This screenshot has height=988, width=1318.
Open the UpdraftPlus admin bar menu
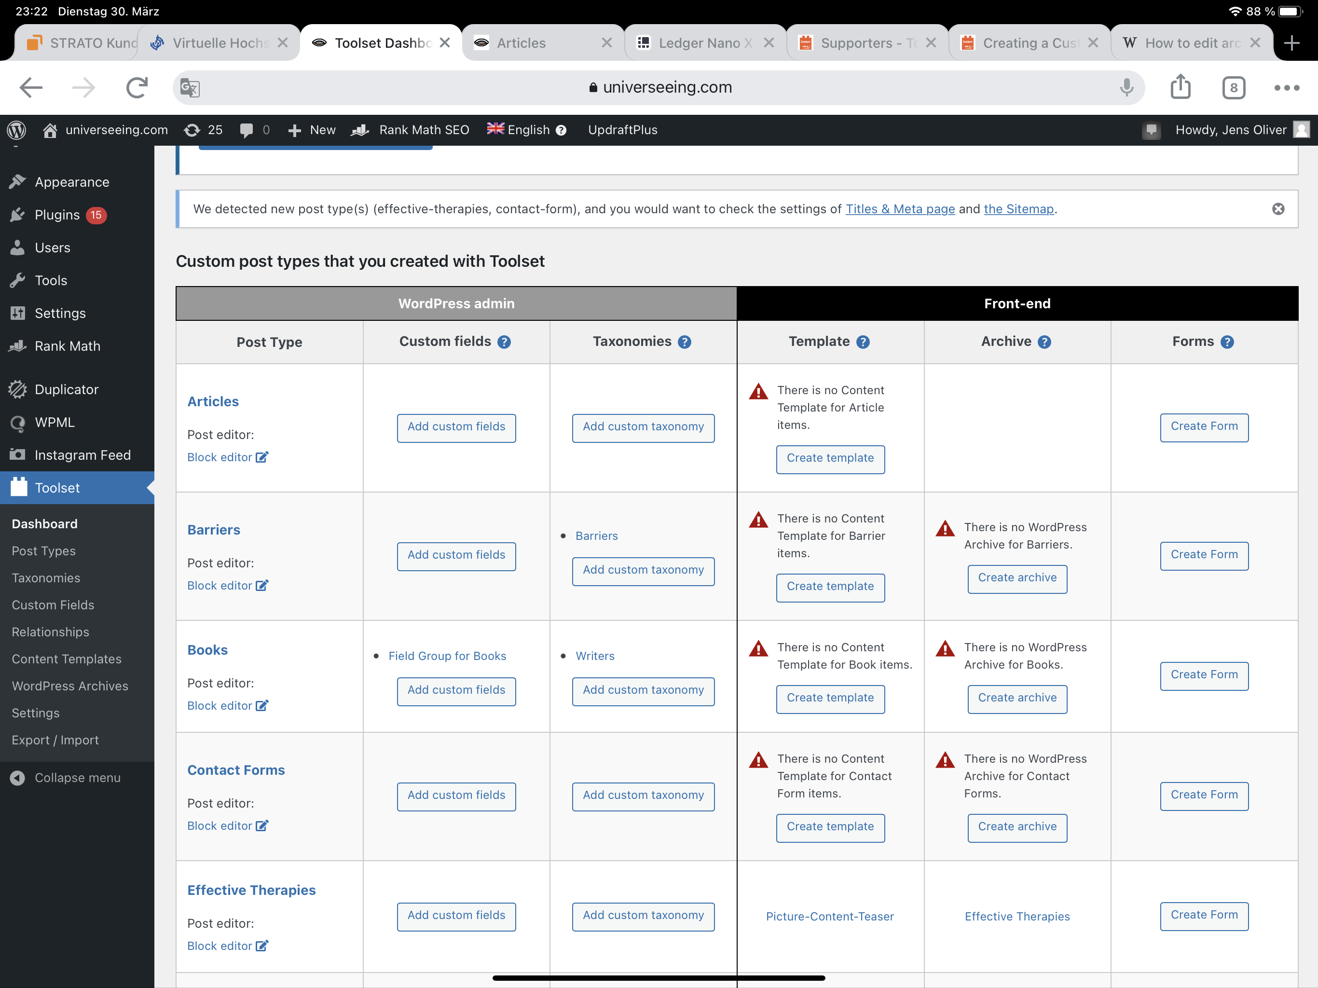tap(622, 130)
